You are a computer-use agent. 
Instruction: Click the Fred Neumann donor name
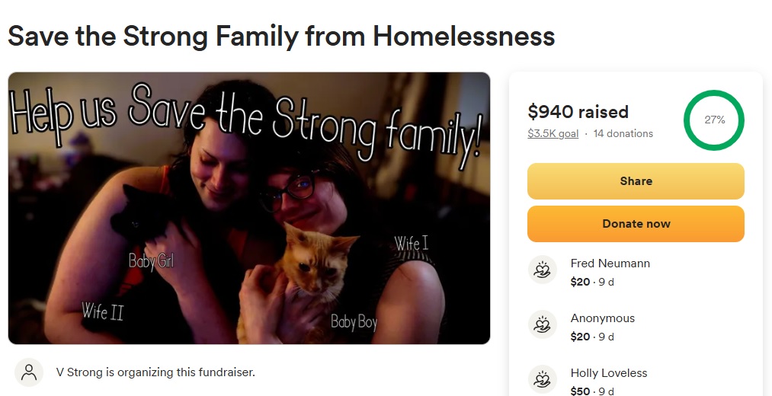coord(610,263)
